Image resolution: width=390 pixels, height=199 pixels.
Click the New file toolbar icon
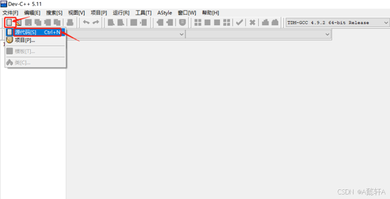[x=9, y=23]
